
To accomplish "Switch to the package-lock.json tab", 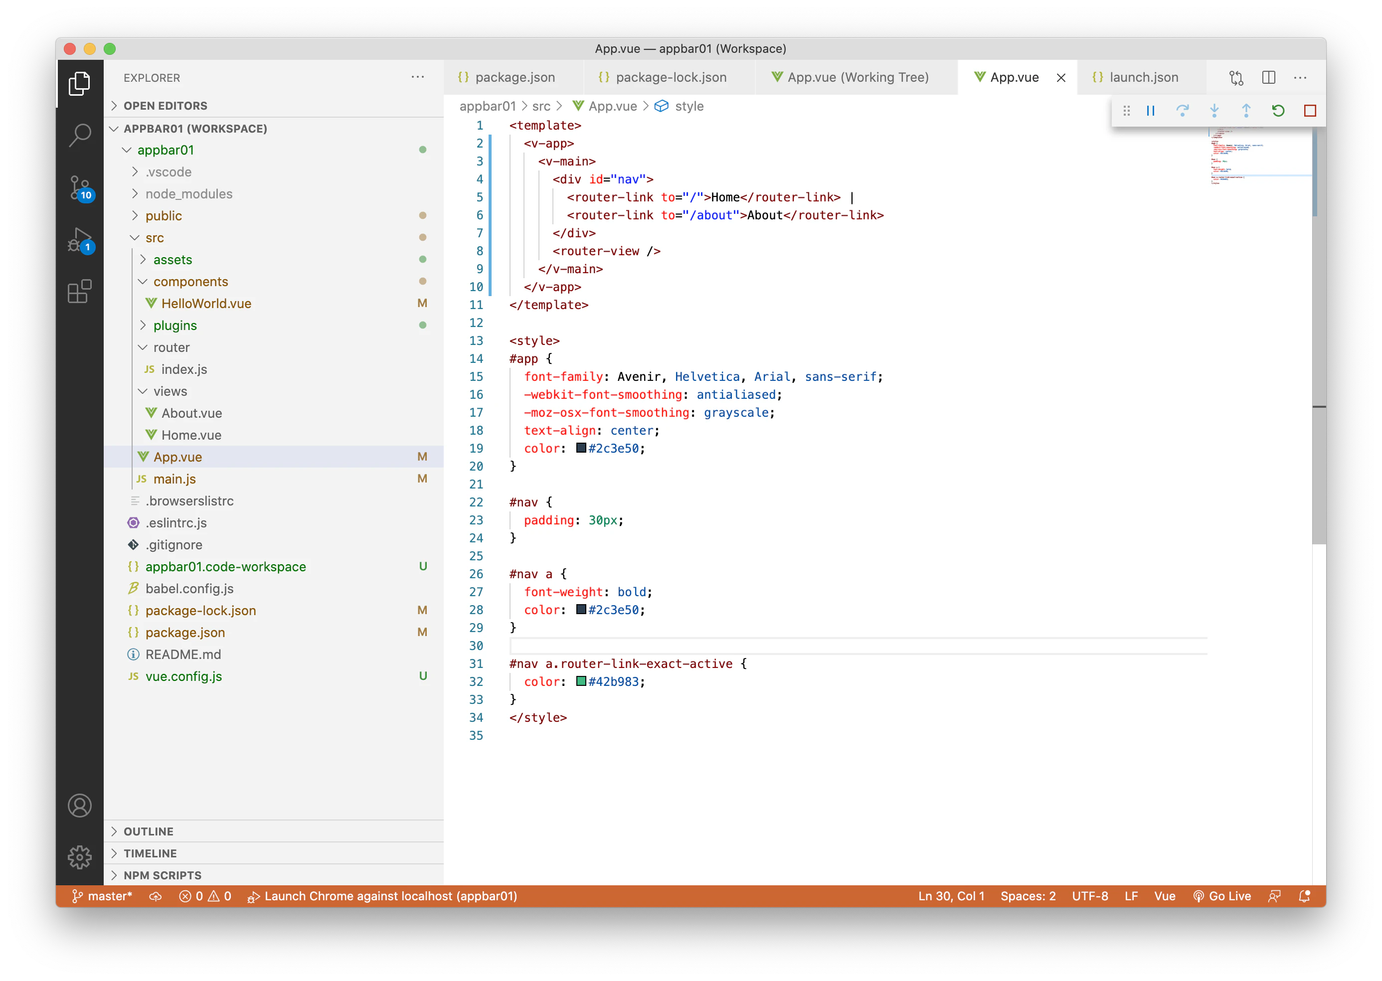I will (x=671, y=77).
